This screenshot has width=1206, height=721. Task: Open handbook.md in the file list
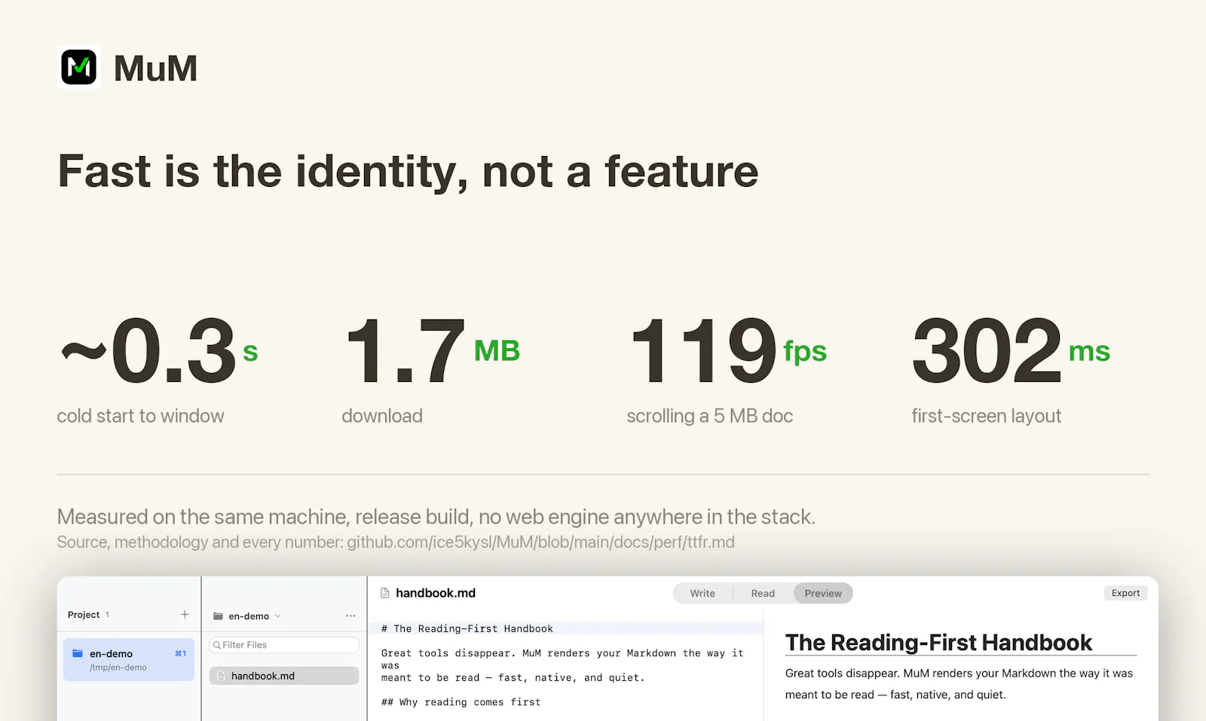pos(284,676)
